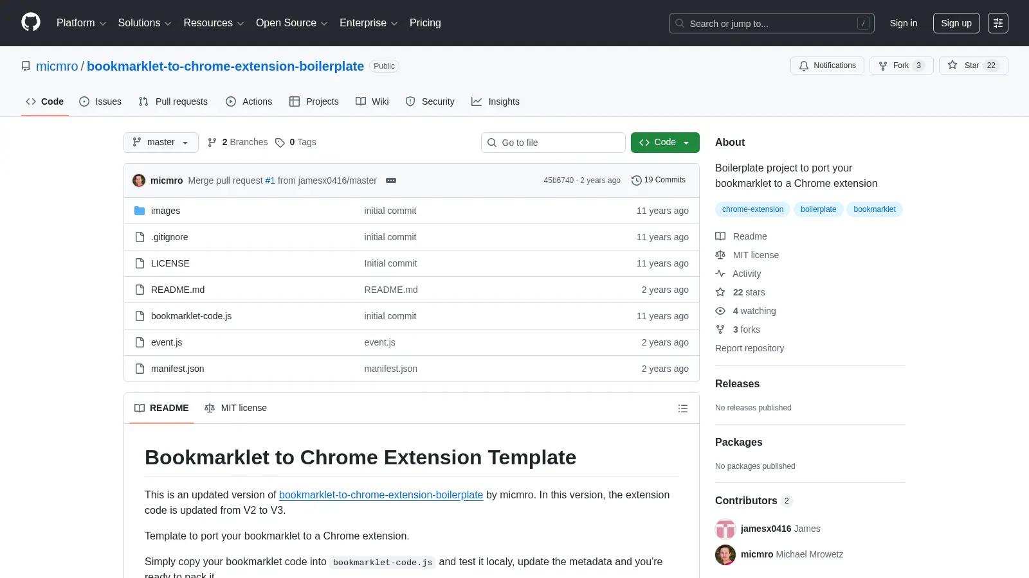Screen dimensions: 1029x578
Task: Open the README outline list icon
Action: tap(683, 408)
